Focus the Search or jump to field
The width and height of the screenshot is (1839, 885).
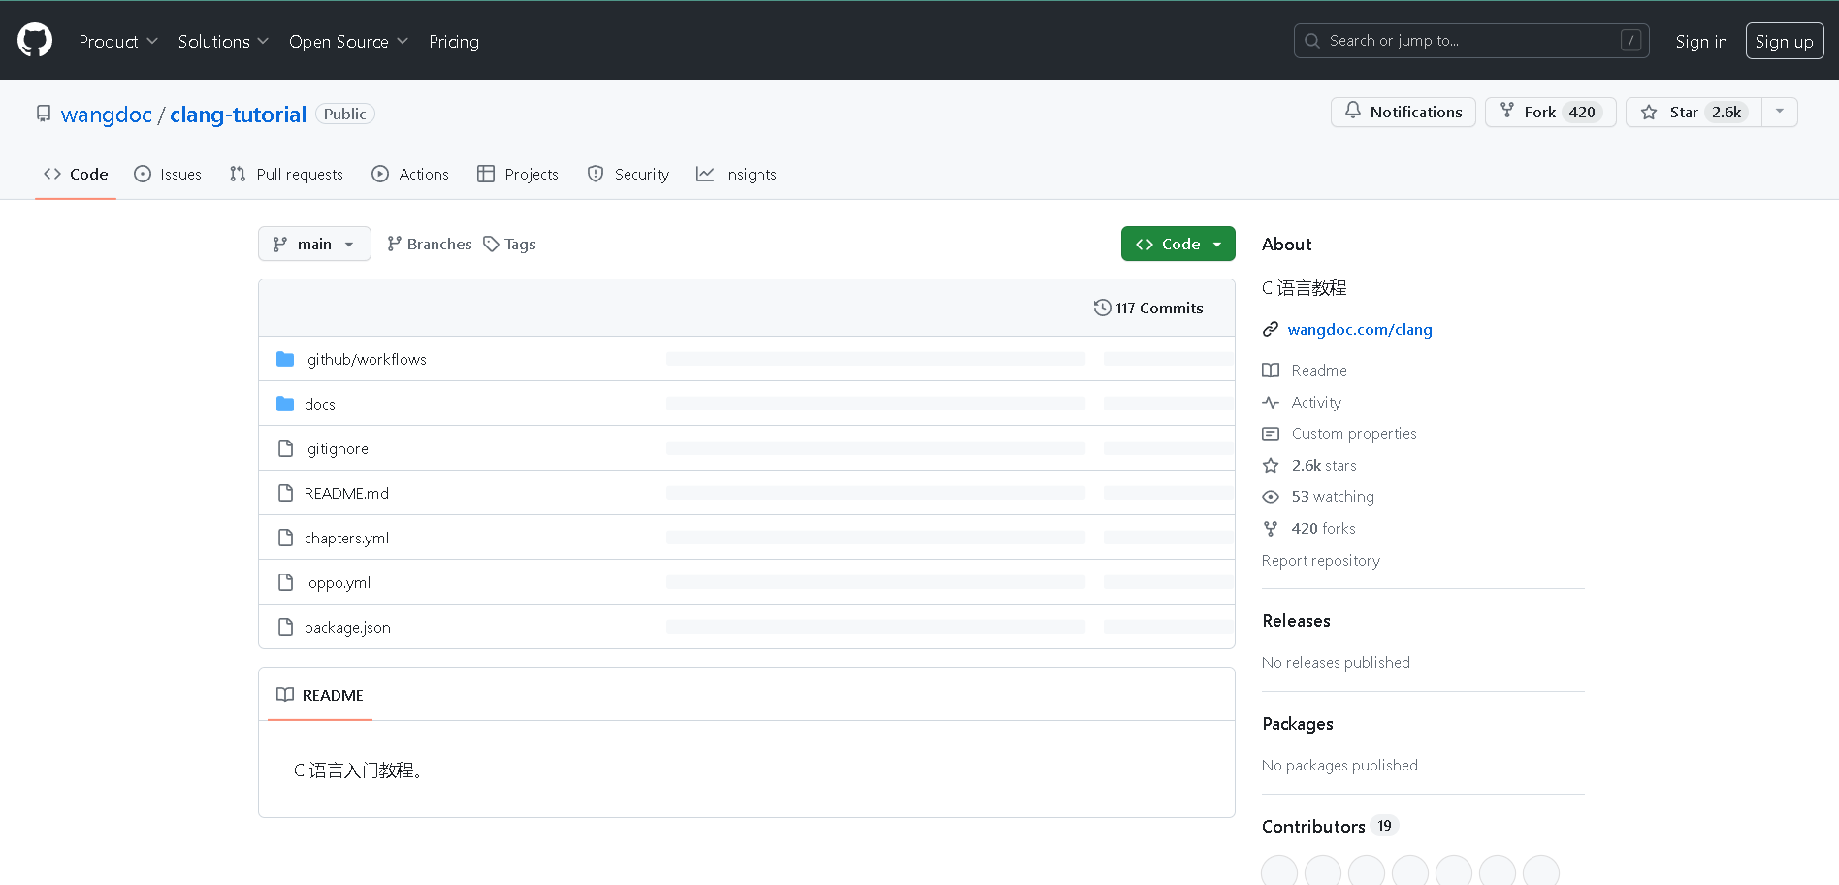point(1469,41)
